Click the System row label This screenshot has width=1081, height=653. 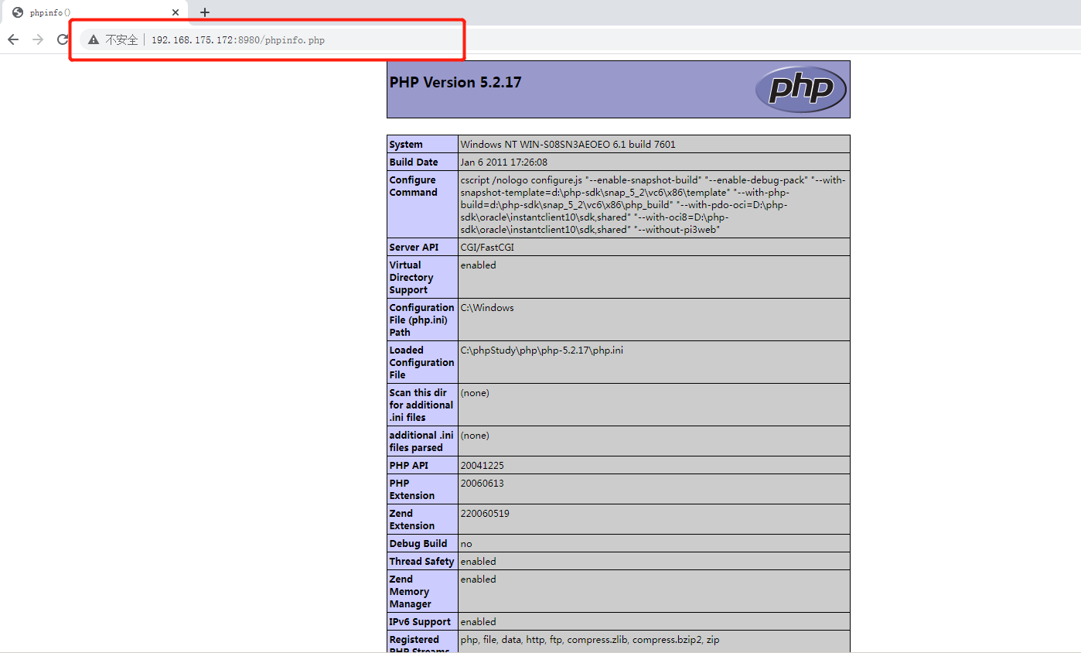point(406,145)
